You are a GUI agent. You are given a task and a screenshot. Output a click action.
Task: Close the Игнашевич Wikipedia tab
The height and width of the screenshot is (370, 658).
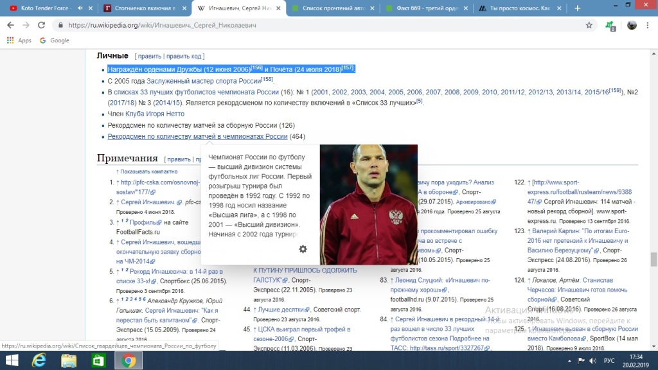(278, 8)
